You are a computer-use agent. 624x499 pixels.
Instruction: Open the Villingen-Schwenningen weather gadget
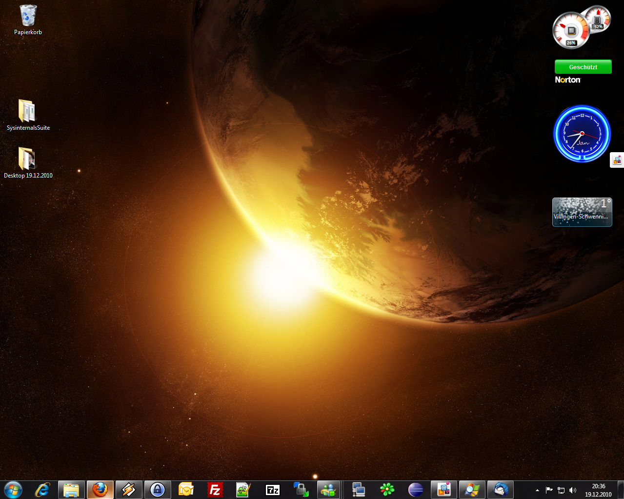click(582, 212)
